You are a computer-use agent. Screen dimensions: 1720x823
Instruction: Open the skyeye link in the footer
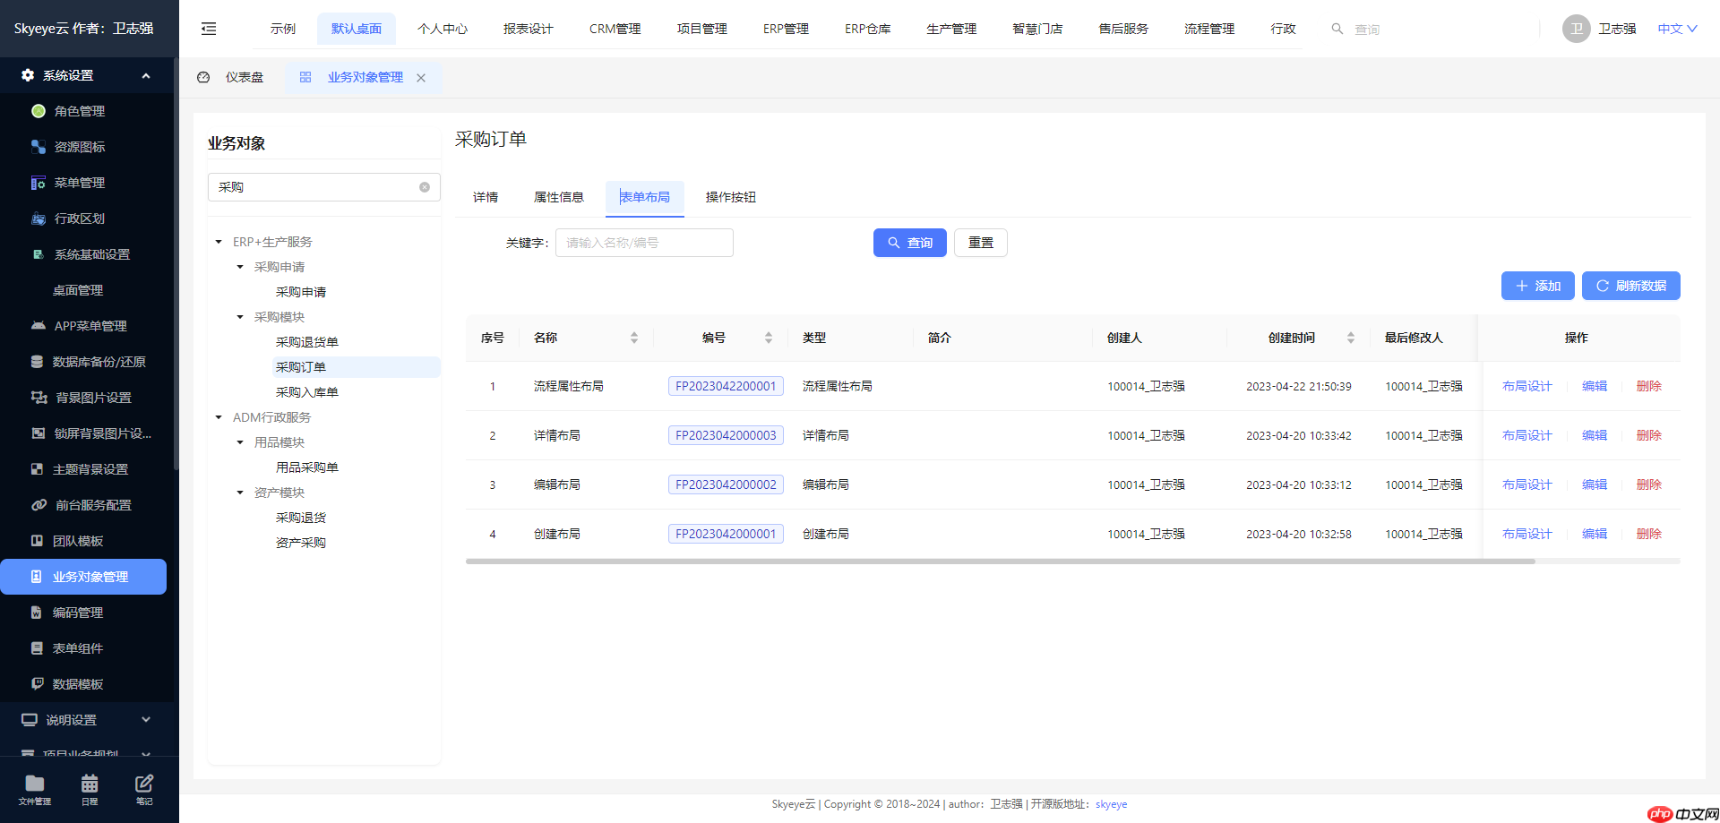click(x=1111, y=803)
